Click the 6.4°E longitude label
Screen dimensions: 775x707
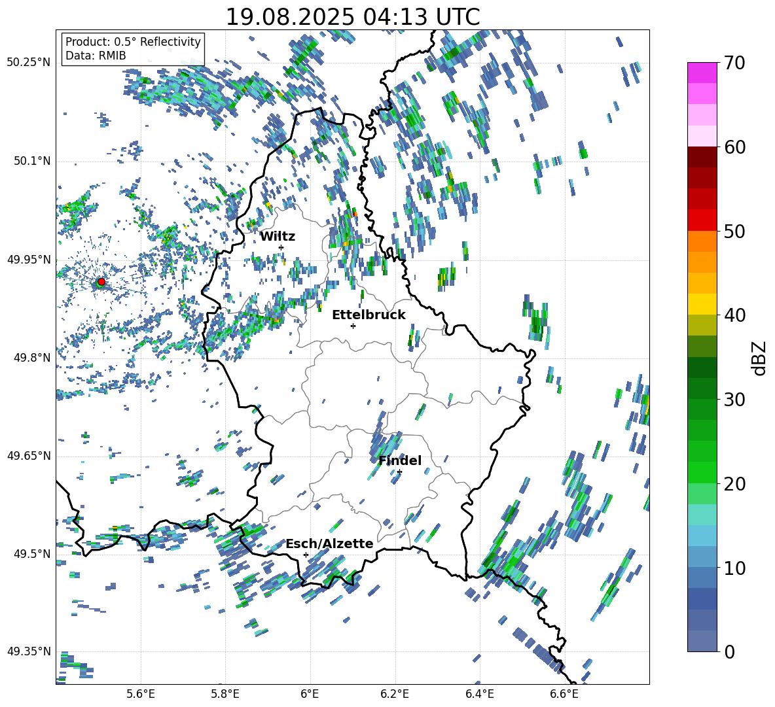pyautogui.click(x=479, y=694)
